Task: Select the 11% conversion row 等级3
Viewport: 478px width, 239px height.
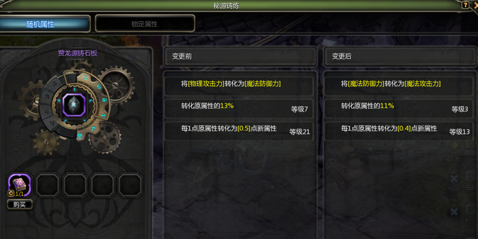Action: tap(399, 109)
